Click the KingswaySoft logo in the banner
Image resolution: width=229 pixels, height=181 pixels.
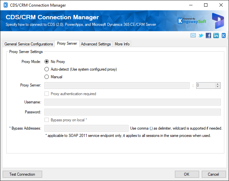(192, 21)
